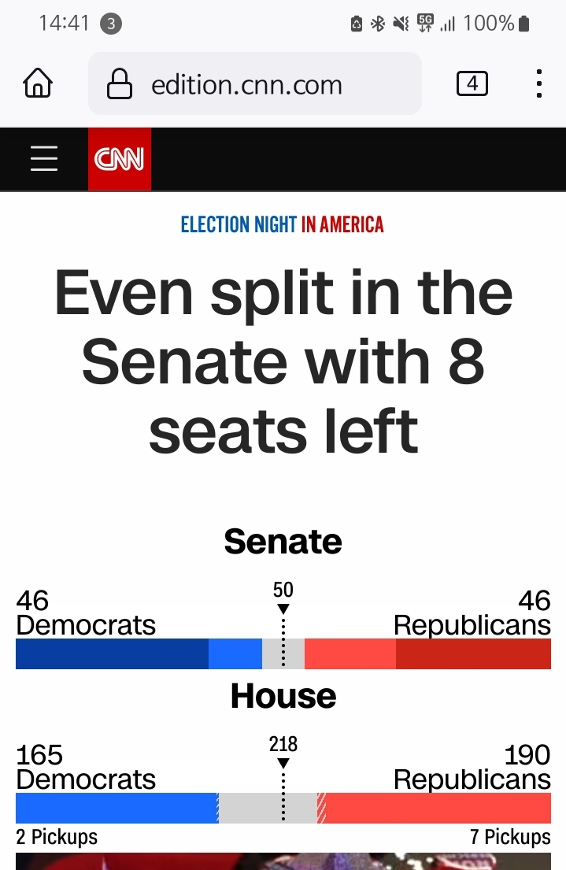Click dark red Senate Republicans bar segment

(473, 653)
